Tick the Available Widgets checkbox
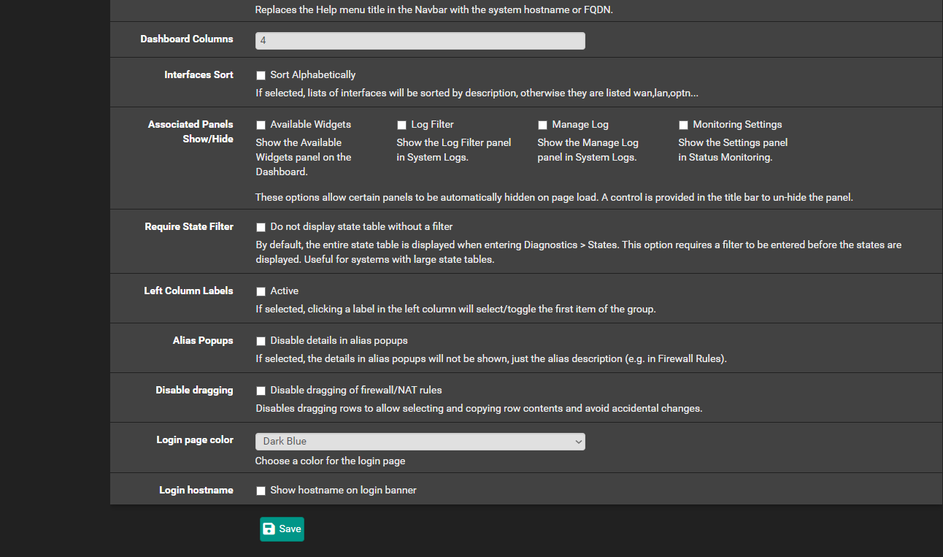This screenshot has height=557, width=943. pos(261,125)
